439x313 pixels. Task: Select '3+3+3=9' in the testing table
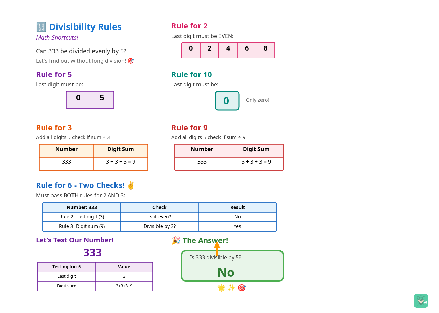pos(124,286)
